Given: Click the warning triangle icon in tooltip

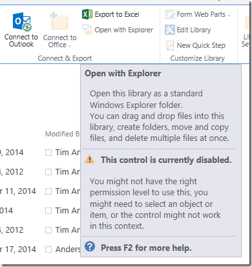Looking at the screenshot, I should tap(90, 160).
